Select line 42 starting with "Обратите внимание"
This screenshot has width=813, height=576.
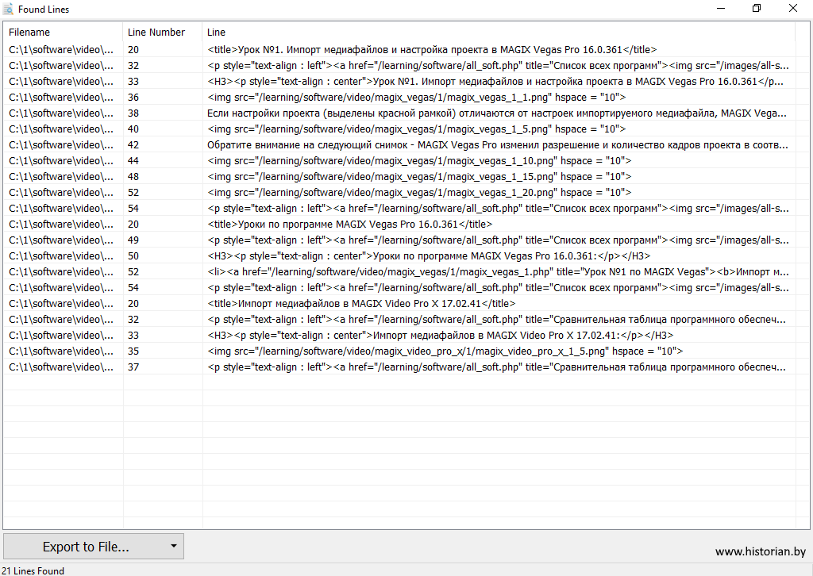[x=496, y=144]
